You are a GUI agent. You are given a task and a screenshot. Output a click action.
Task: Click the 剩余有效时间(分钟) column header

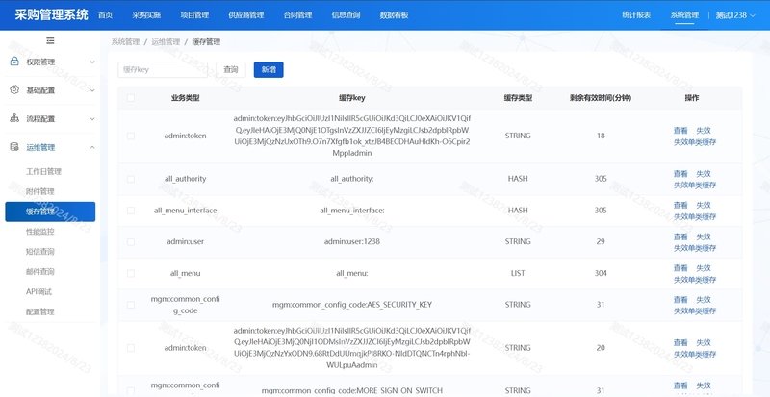(601, 98)
